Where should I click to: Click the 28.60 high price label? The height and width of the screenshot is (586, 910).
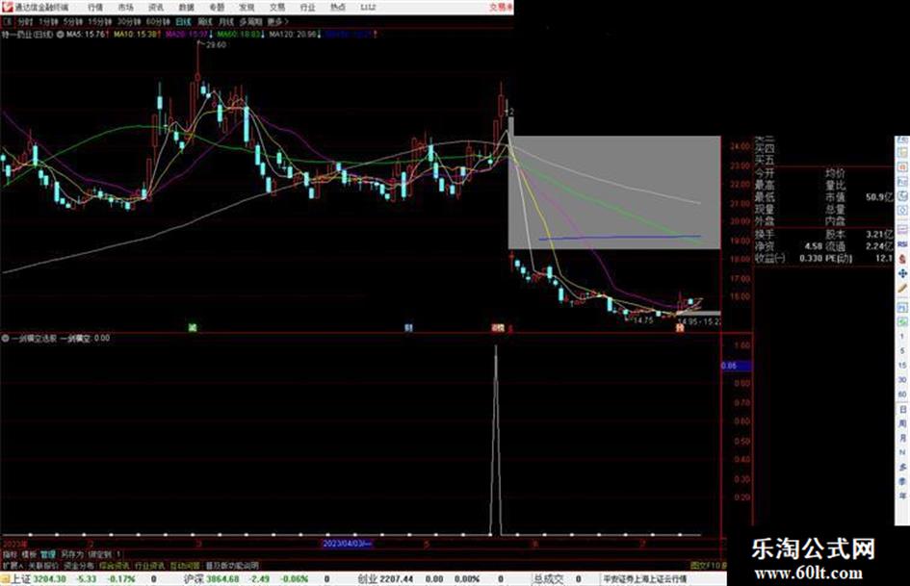(216, 45)
